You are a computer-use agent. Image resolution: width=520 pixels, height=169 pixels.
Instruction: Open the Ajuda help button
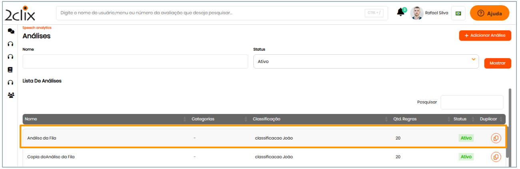[x=489, y=13]
